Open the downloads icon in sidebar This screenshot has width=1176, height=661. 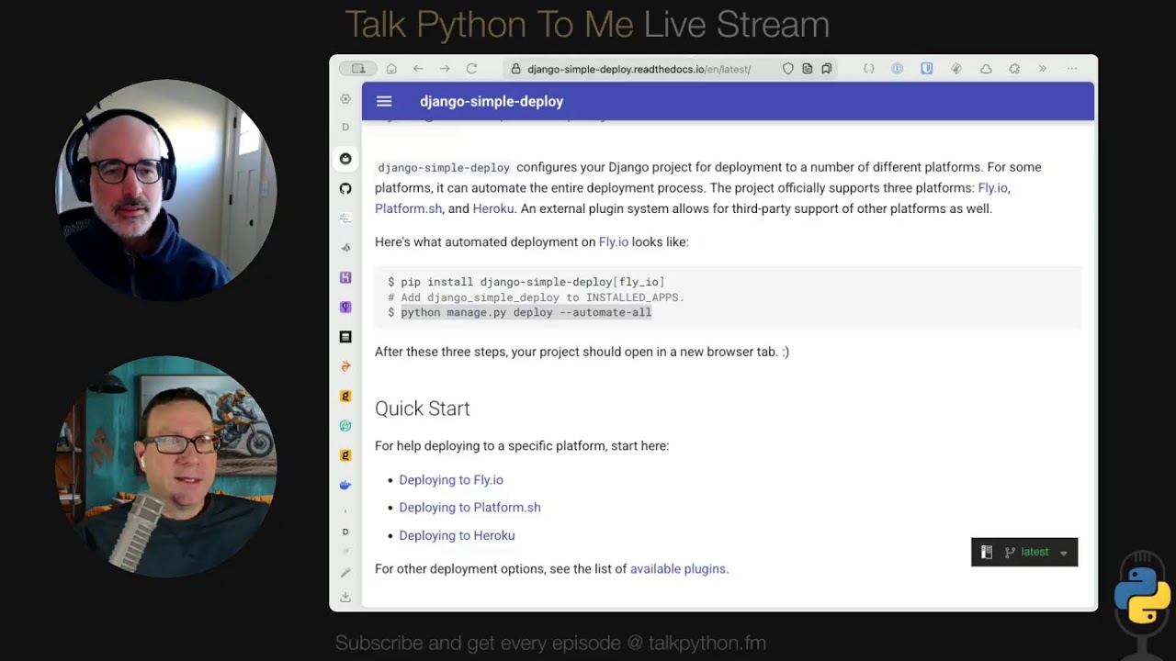pos(345,597)
